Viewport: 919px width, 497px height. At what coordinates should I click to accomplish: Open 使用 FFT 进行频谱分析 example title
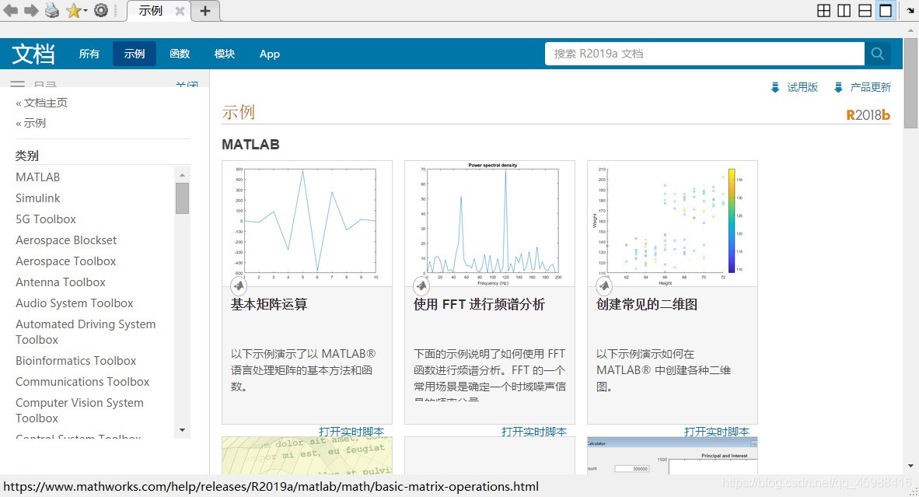[x=480, y=304]
